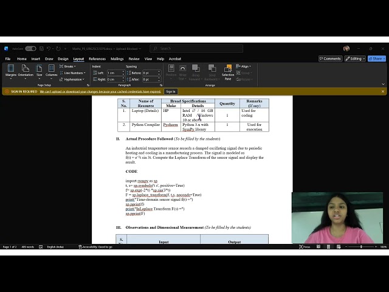The height and width of the screenshot is (292, 389).
Task: Expand the Breaks dropdown
Action: point(68,66)
